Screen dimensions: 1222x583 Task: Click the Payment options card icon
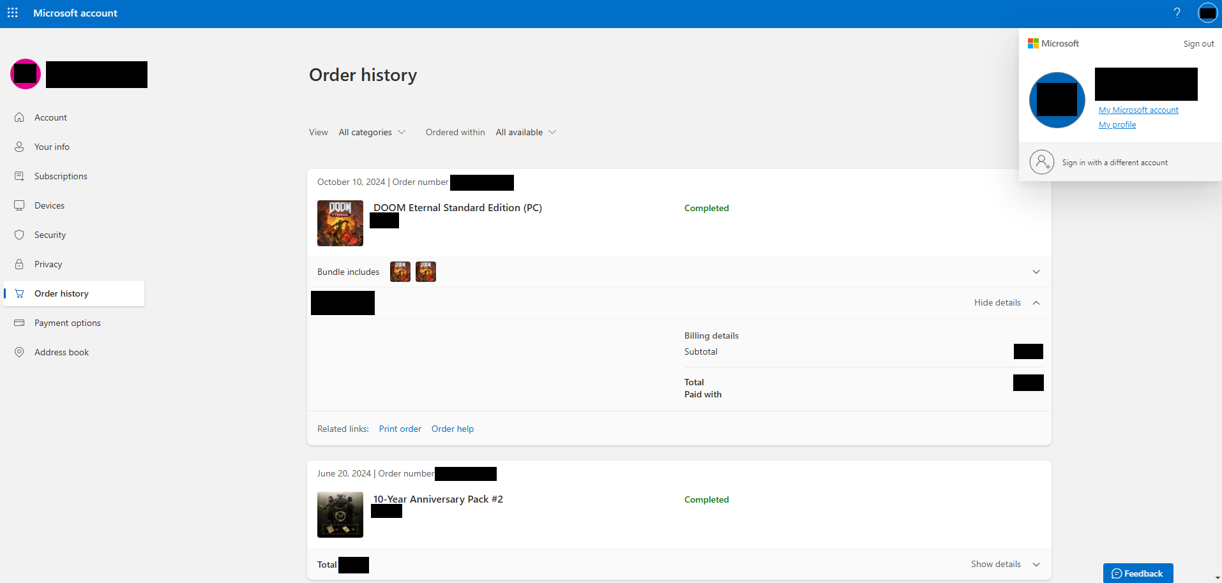click(x=19, y=323)
